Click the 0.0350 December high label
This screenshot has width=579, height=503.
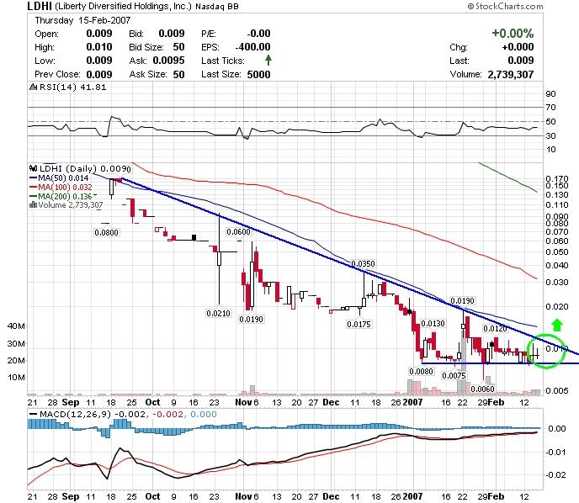[363, 264]
